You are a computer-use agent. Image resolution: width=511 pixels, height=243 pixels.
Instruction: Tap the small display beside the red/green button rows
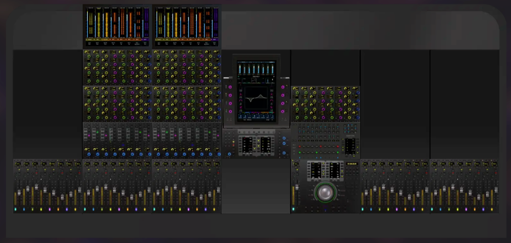pos(350,145)
